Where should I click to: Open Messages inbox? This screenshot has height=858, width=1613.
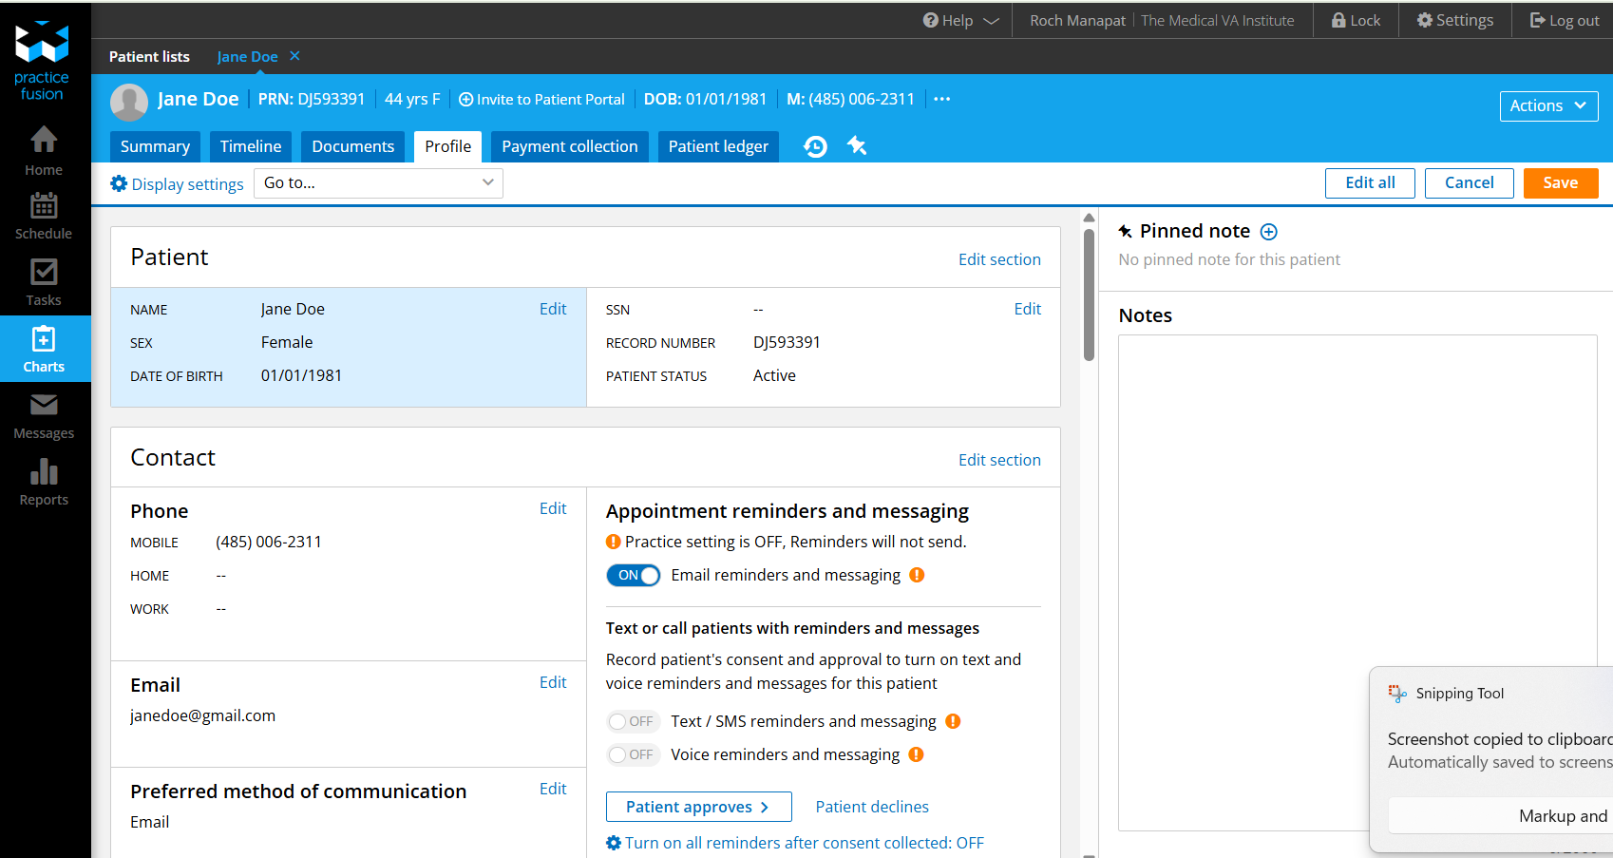(44, 416)
